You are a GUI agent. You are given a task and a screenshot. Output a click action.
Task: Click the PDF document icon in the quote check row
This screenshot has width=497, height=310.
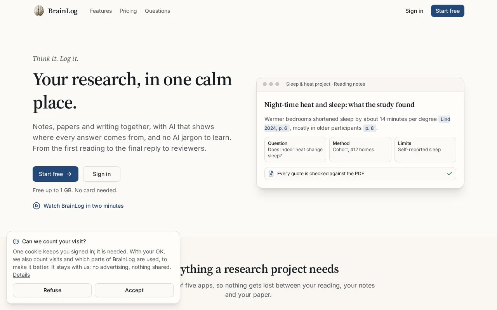click(271, 174)
